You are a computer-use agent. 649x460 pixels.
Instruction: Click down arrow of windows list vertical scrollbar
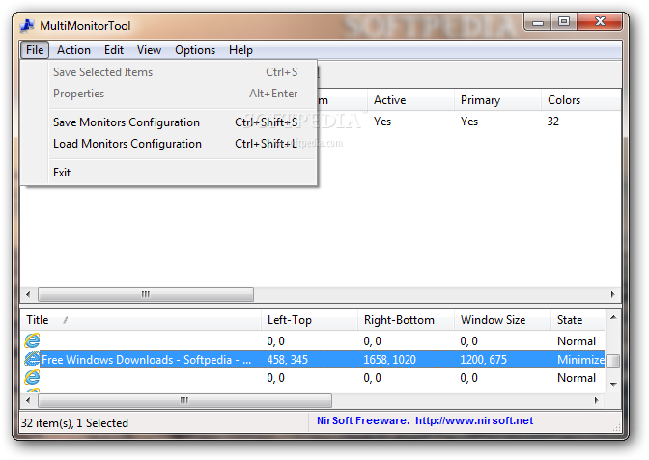[613, 385]
